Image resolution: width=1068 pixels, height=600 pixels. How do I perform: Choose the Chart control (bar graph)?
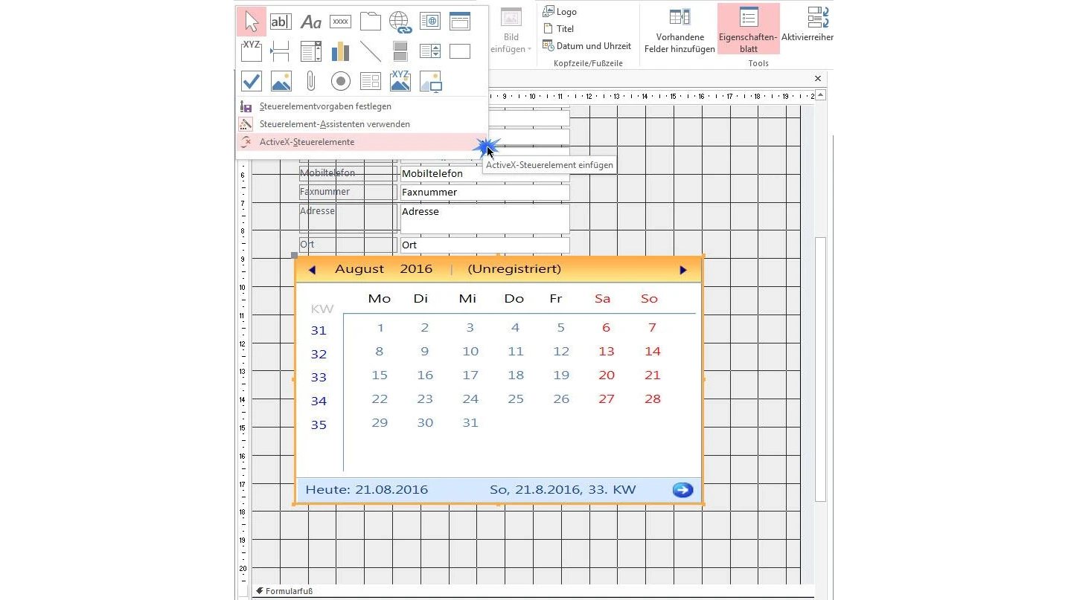click(x=340, y=51)
